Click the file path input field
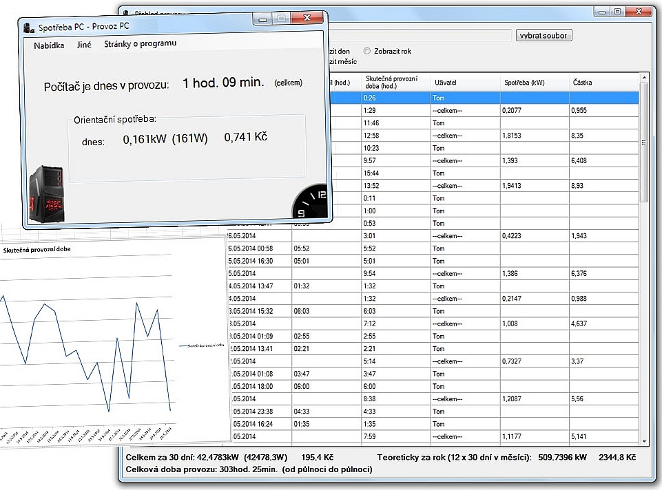662x490 pixels. pyautogui.click(x=420, y=35)
